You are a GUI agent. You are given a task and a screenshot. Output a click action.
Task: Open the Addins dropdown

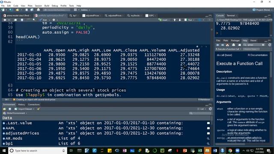(86, 10)
